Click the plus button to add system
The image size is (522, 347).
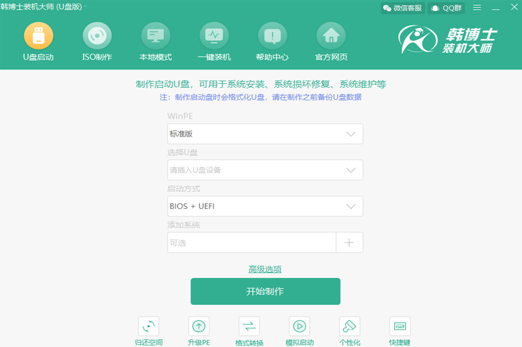tap(349, 242)
